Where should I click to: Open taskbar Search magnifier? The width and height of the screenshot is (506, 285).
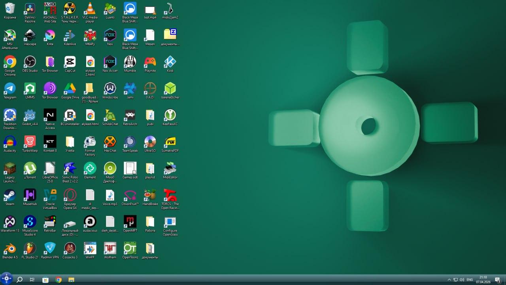click(19, 280)
